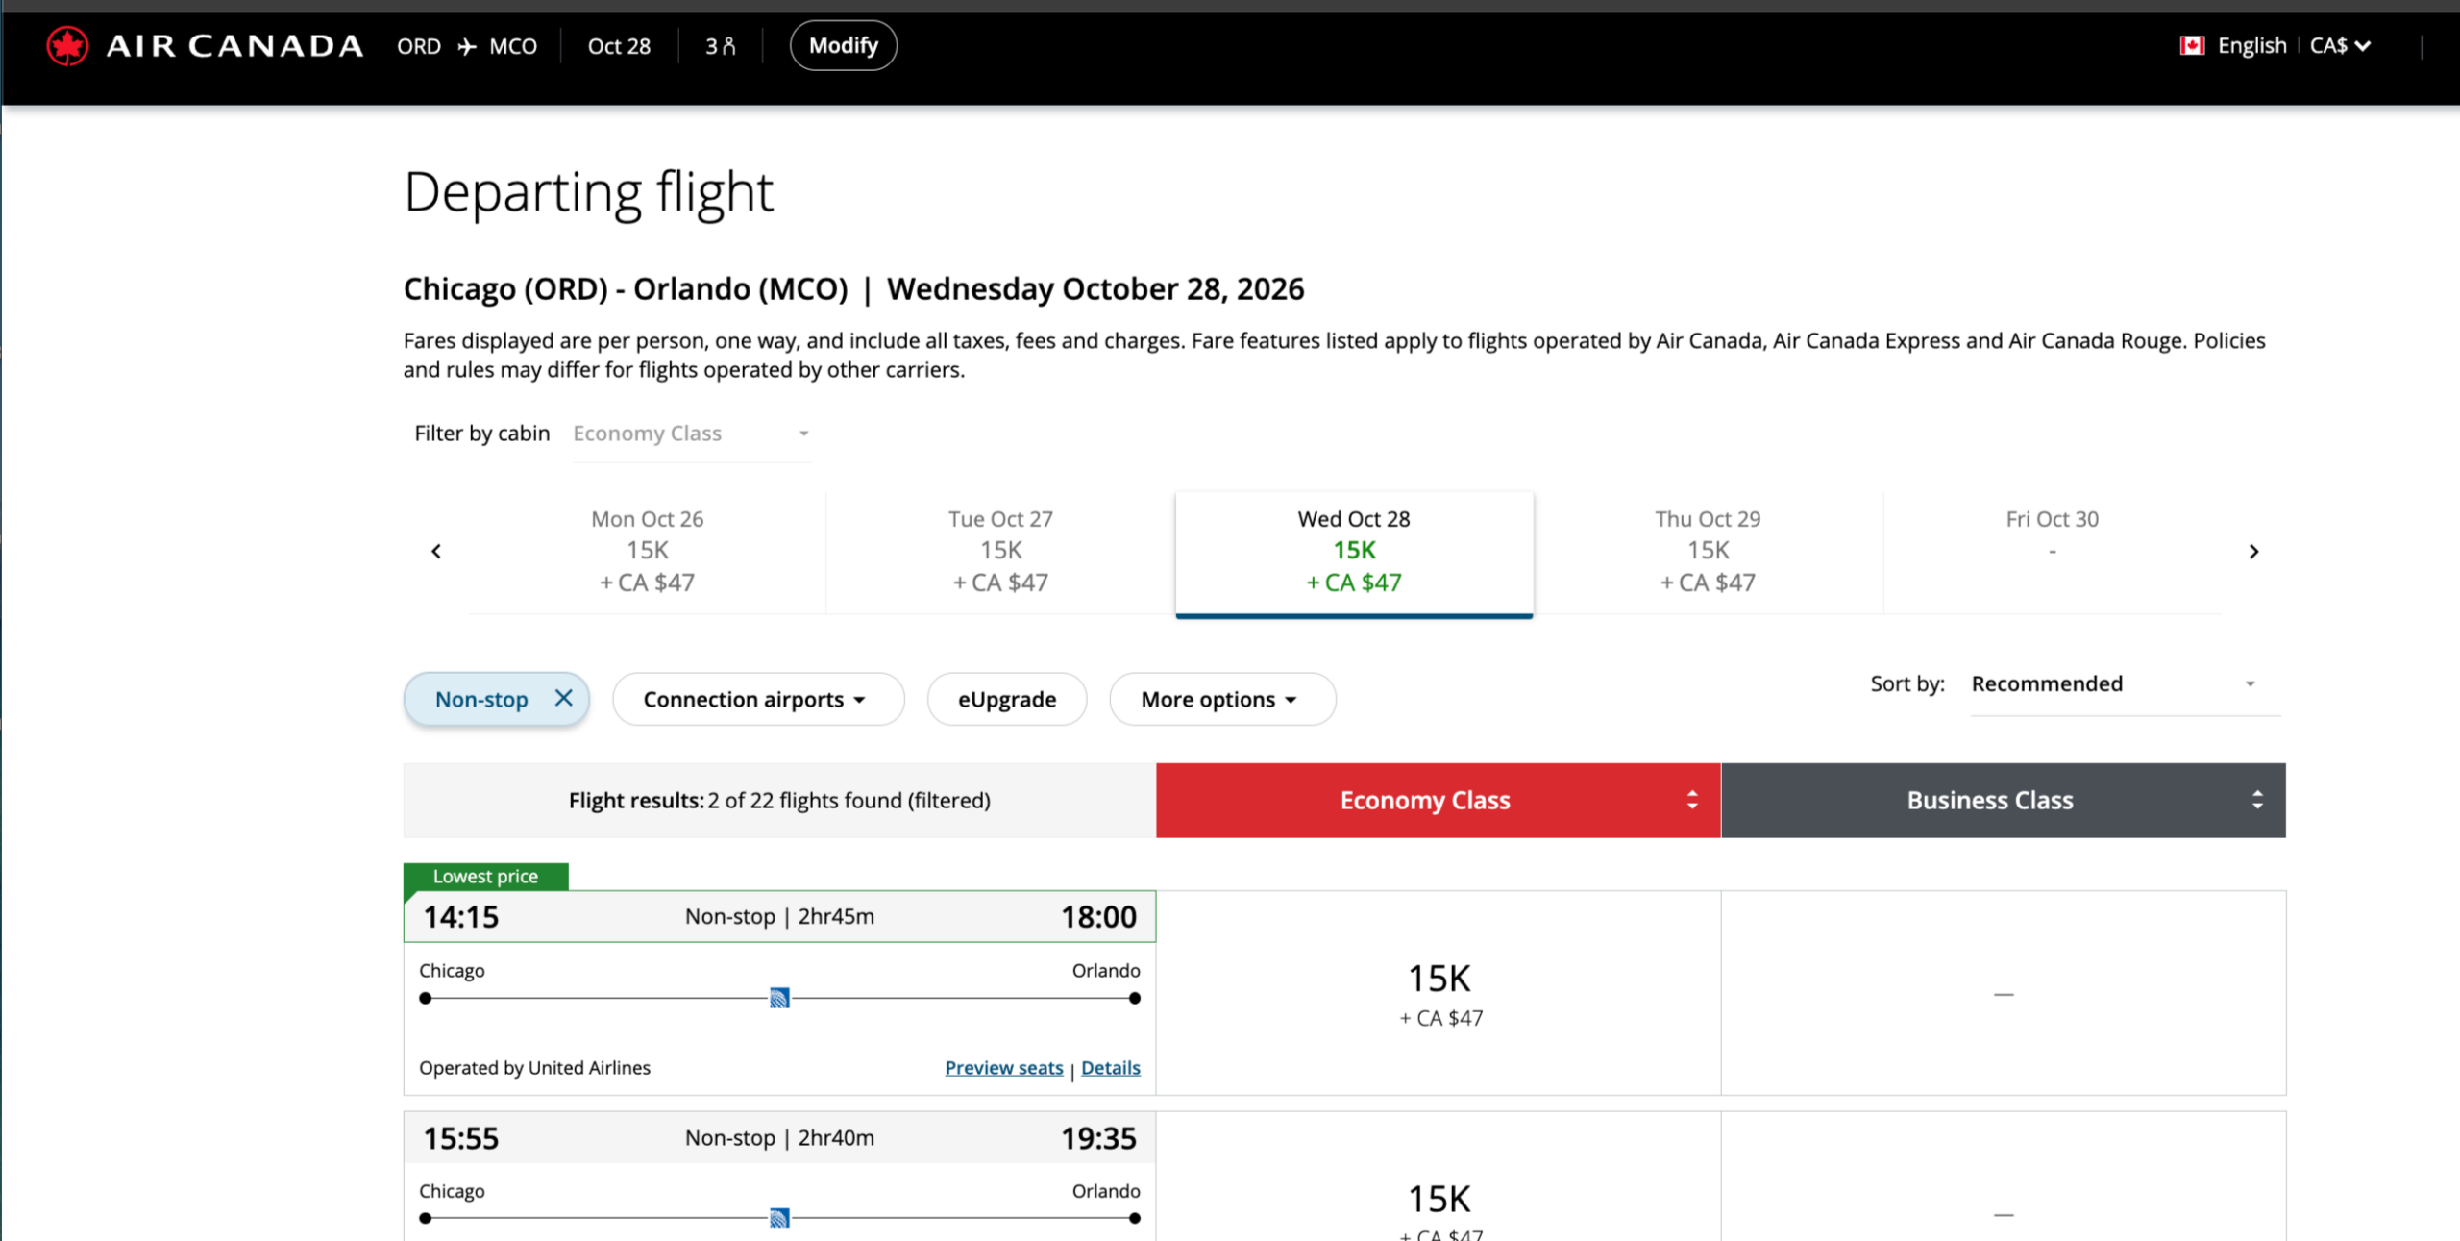The image size is (2460, 1241).
Task: Toggle the eUpgrade filter
Action: (x=1006, y=700)
